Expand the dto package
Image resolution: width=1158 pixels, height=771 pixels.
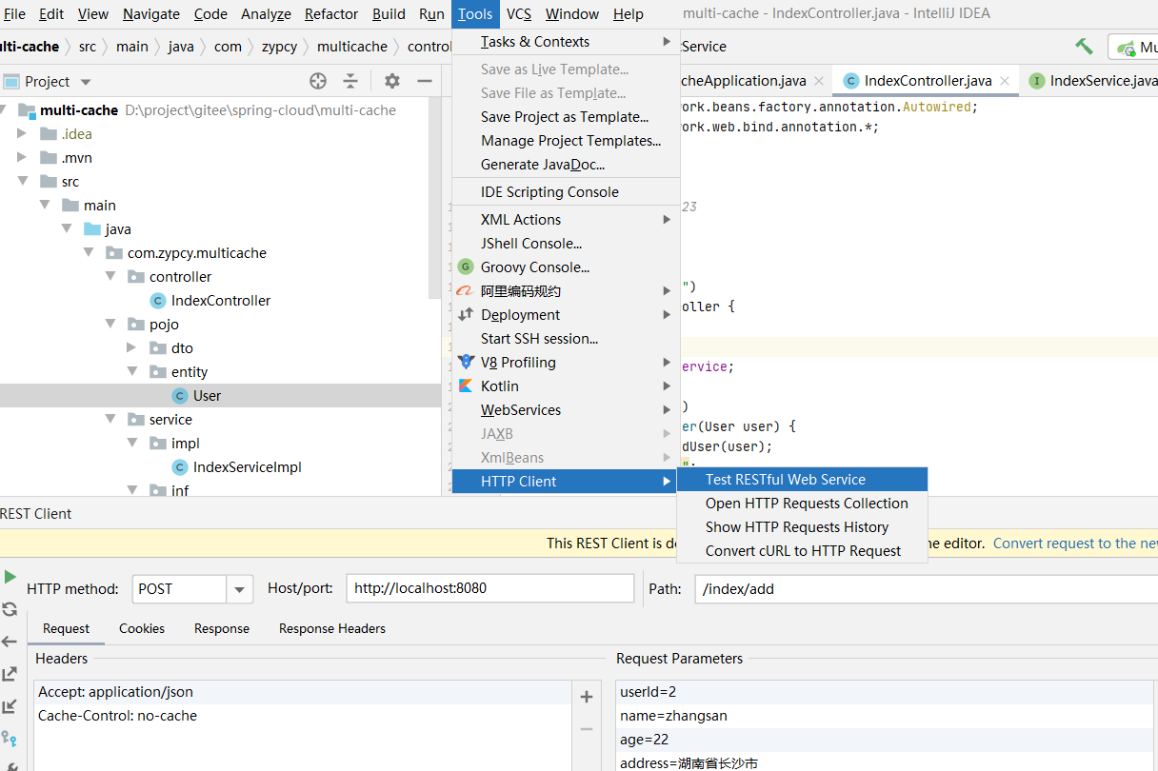click(x=131, y=348)
